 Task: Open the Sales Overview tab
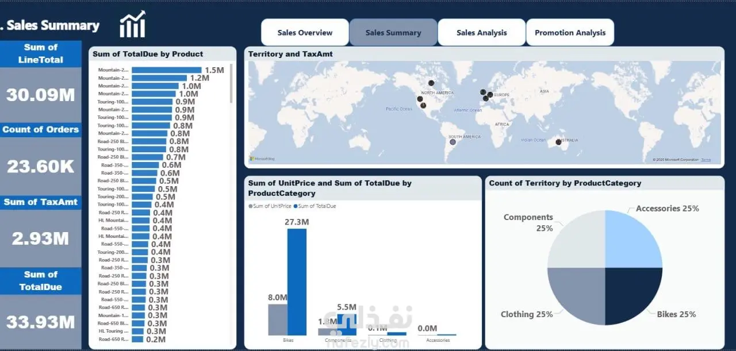[305, 32]
